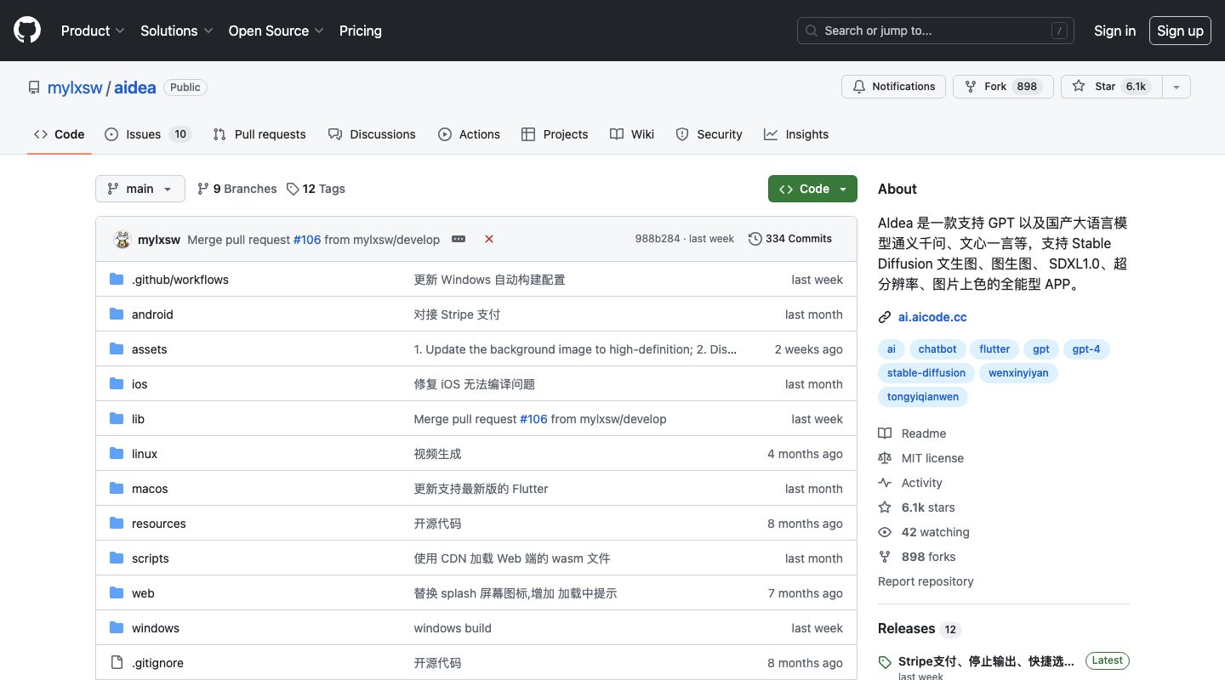Click the .gitignore file icon
Image resolution: width=1225 pixels, height=680 pixels.
(117, 663)
